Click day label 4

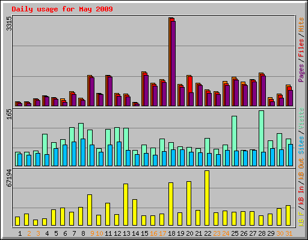click(47, 233)
